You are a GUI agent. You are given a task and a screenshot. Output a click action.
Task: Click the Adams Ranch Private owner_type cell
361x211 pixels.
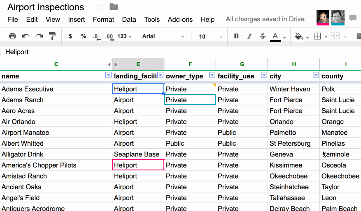190,100
